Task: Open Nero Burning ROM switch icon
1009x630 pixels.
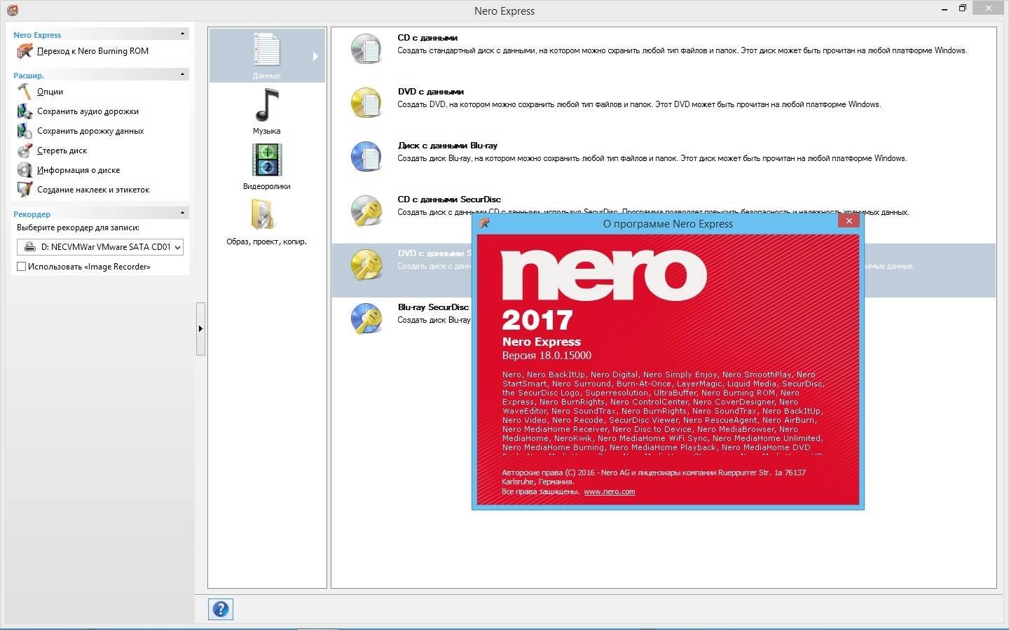Action: tap(25, 51)
